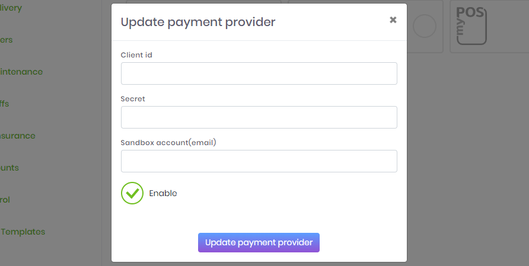This screenshot has width=529, height=266.
Task: Select sidebar item ending in 'ffs'
Action: tap(4, 104)
